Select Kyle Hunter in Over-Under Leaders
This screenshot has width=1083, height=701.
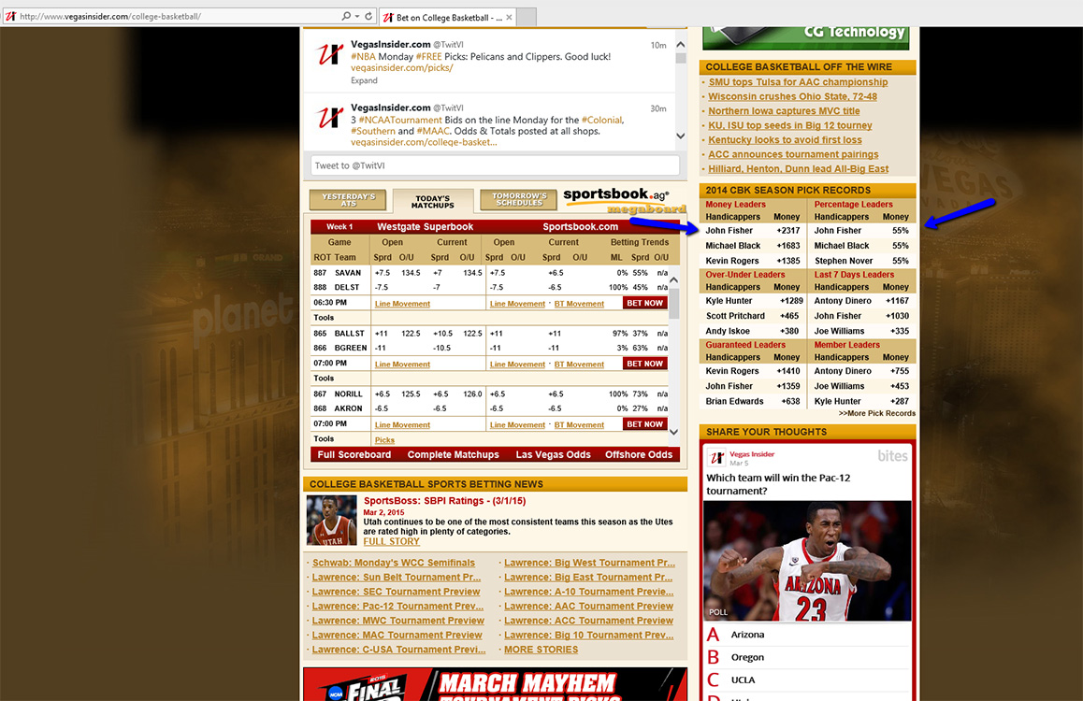729,301
